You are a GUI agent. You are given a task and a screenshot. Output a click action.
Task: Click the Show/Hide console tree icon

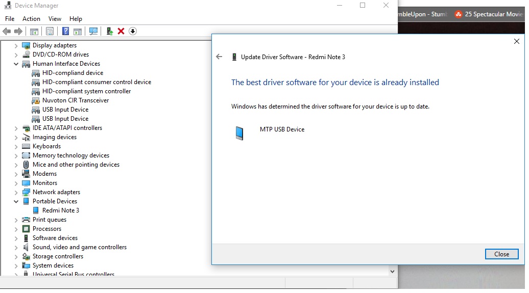point(34,31)
